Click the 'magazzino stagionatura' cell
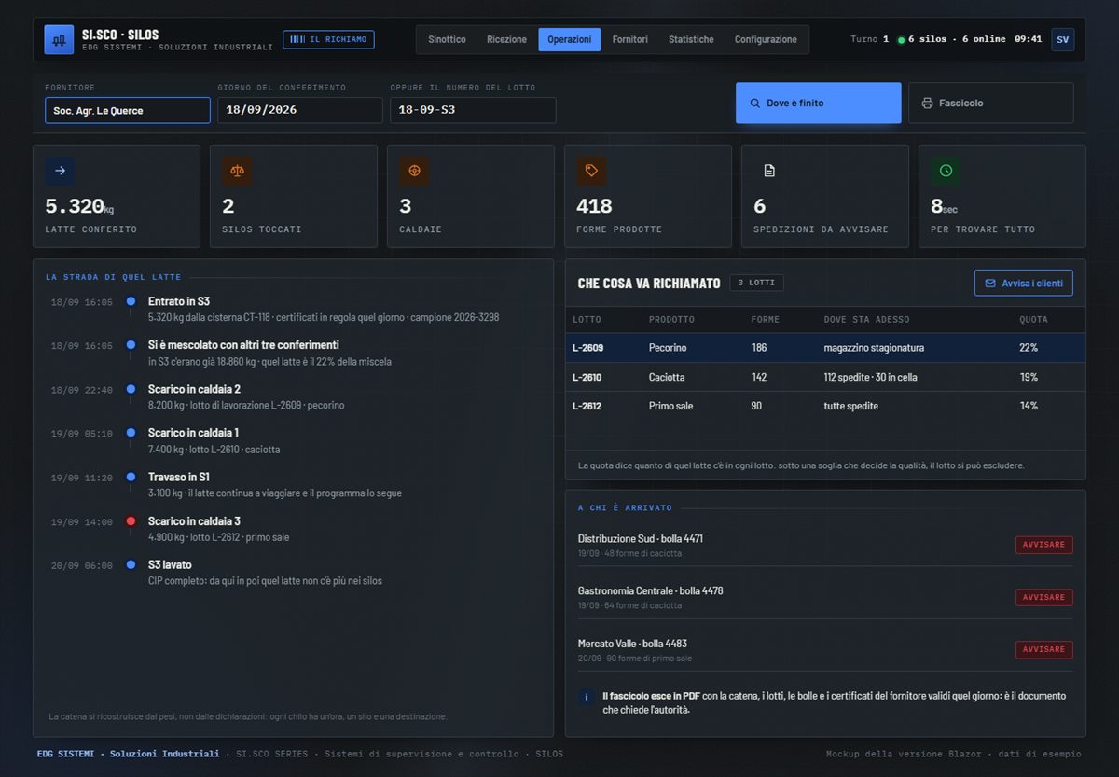The height and width of the screenshot is (777, 1119). coord(874,348)
